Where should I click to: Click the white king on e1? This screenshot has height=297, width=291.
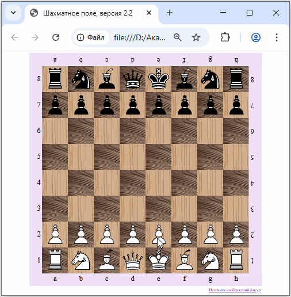coord(158,260)
